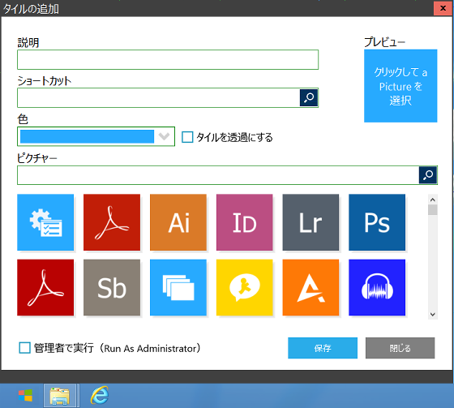Viewport: 454px width, 408px height.
Task: Click the 閉じる close button
Action: point(400,348)
